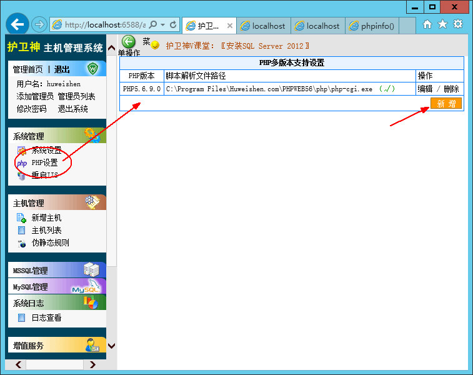
Task: Click the sidebar scroll up arrow
Action: click(x=111, y=47)
